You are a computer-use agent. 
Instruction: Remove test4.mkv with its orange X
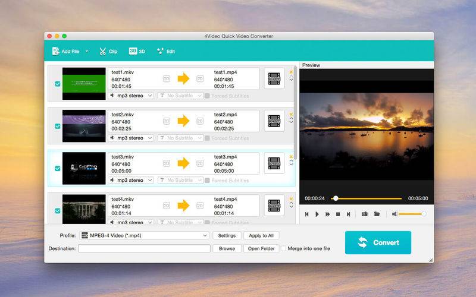(x=291, y=199)
